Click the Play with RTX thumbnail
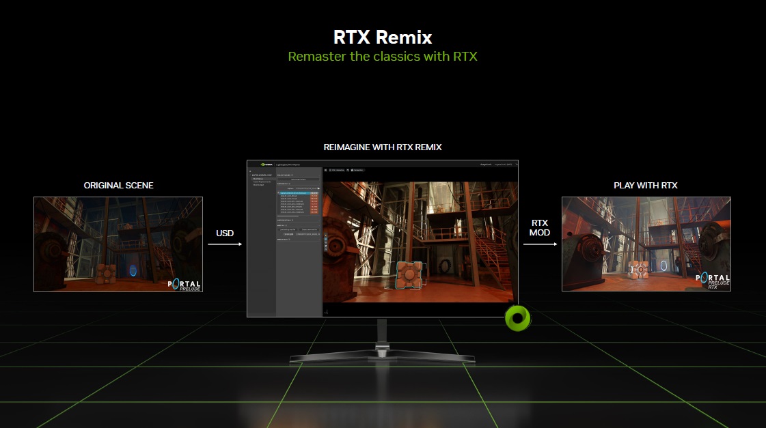Viewport: 766px width, 428px height. (646, 244)
